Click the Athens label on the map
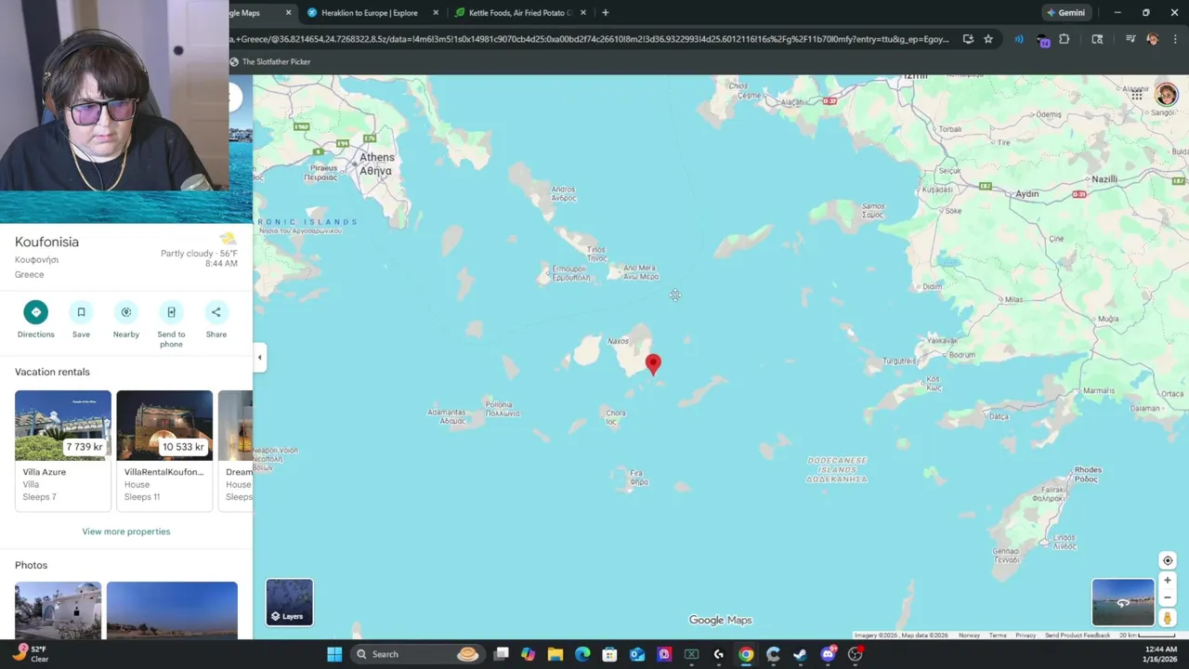 pyautogui.click(x=376, y=164)
